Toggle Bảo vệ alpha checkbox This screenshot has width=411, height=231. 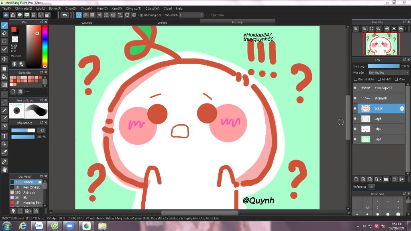[x=356, y=79]
